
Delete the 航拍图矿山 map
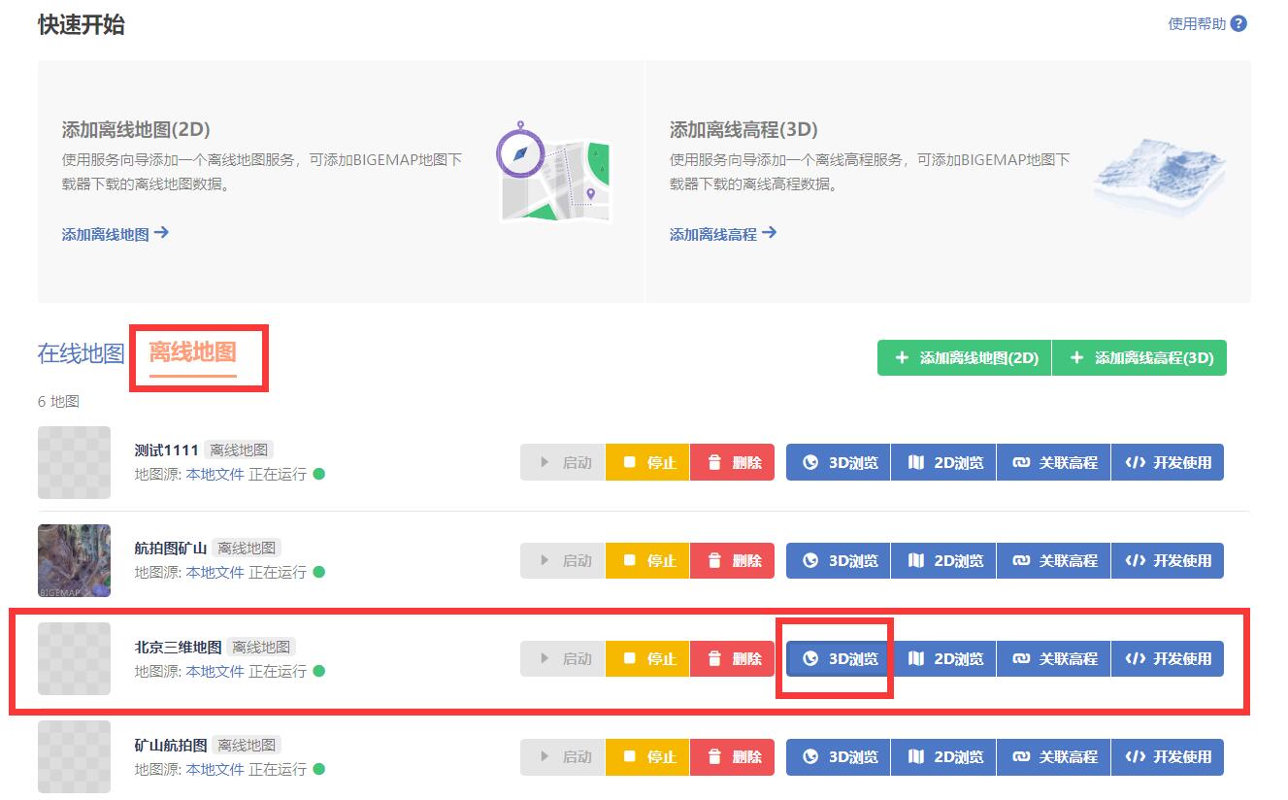tap(732, 560)
